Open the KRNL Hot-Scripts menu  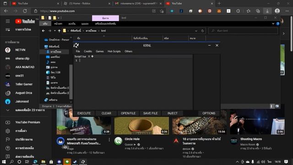(114, 51)
